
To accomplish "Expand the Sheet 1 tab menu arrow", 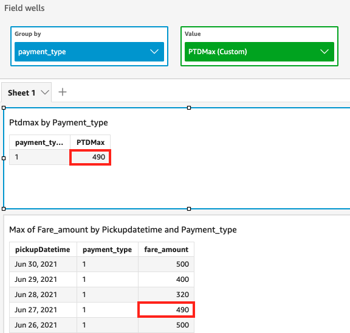I will [45, 93].
